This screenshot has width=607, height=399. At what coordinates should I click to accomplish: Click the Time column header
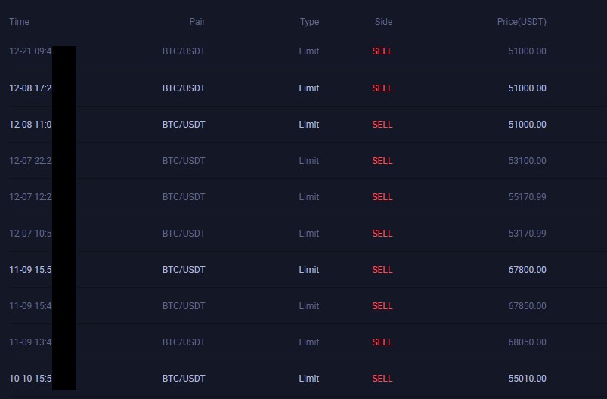pyautogui.click(x=19, y=22)
